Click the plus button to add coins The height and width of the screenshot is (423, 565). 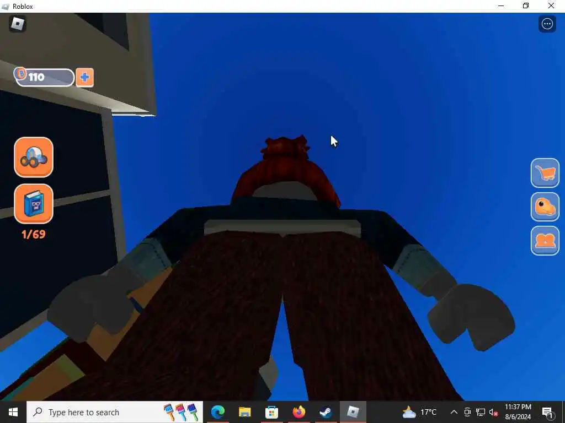[x=84, y=77]
